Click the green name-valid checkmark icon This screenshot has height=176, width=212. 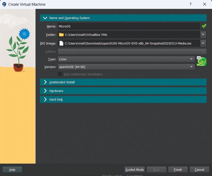click(x=204, y=26)
